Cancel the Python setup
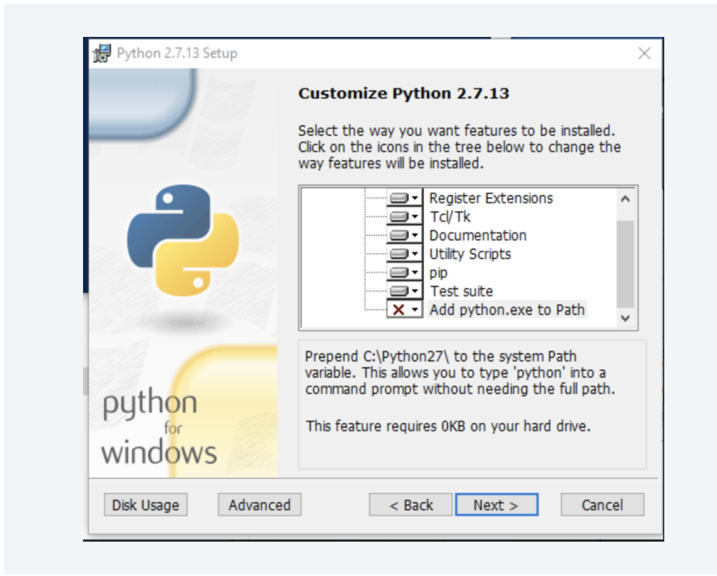717x576 pixels. pos(602,505)
